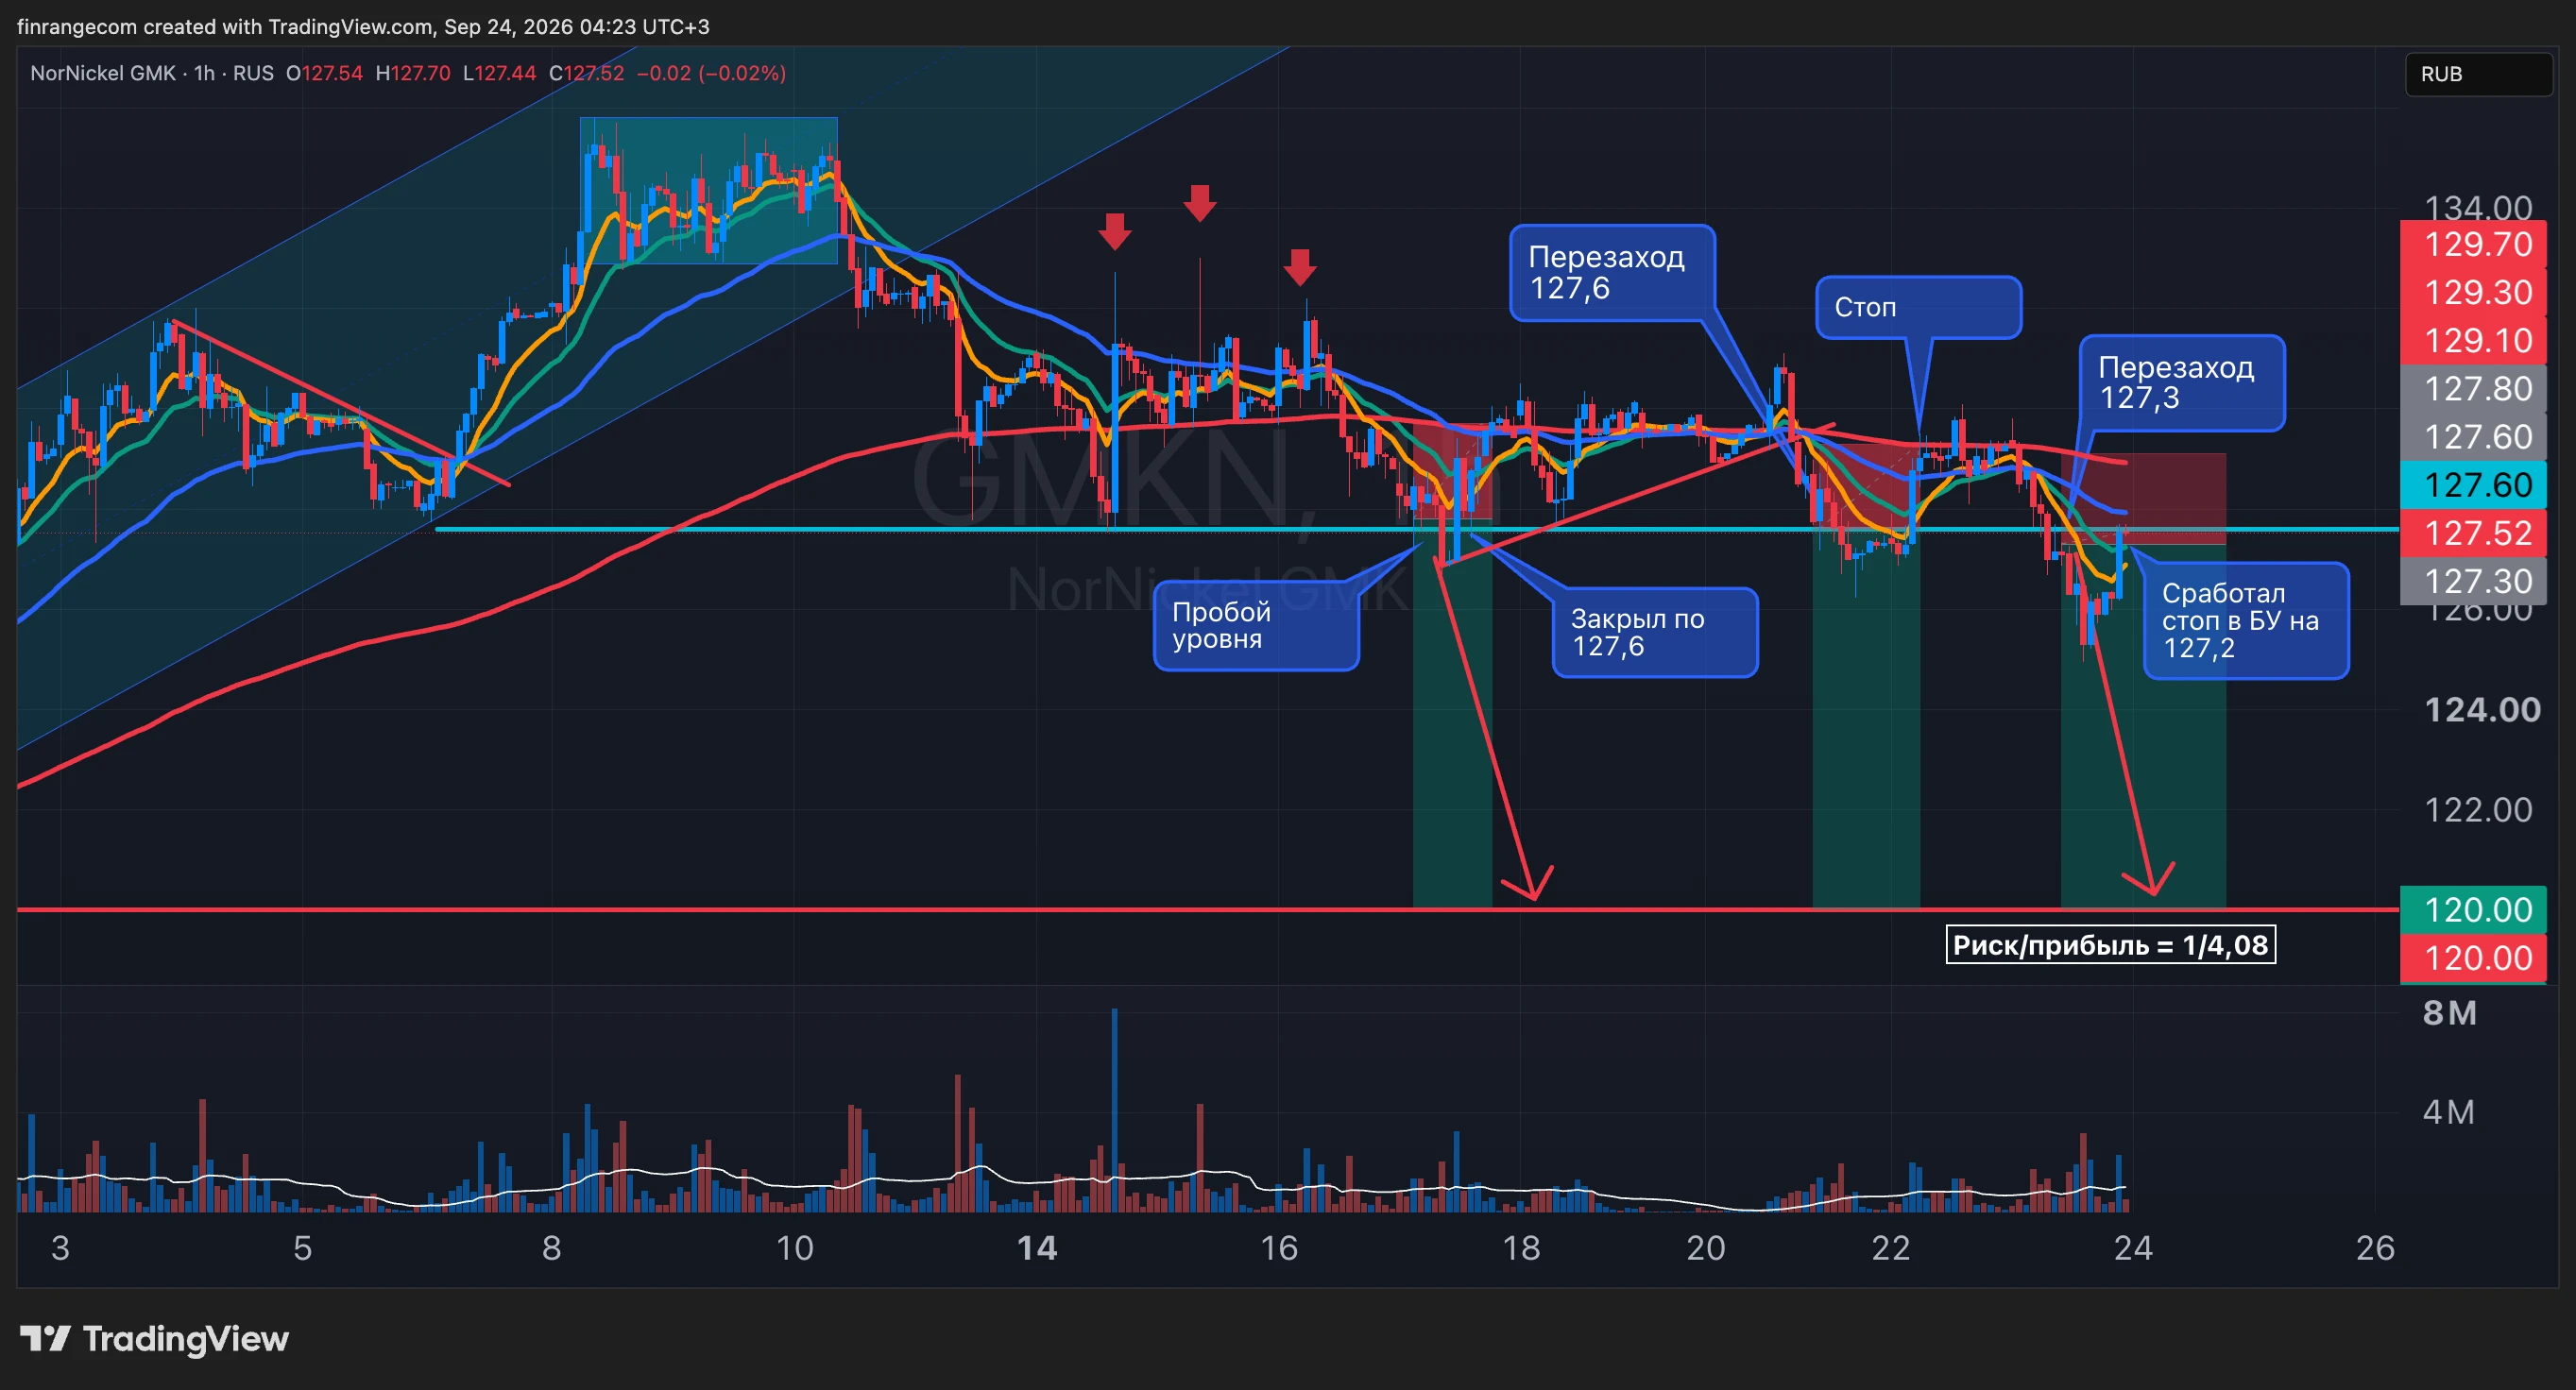
Task: Click the red arrowhead near date 24
Action: (2150, 878)
